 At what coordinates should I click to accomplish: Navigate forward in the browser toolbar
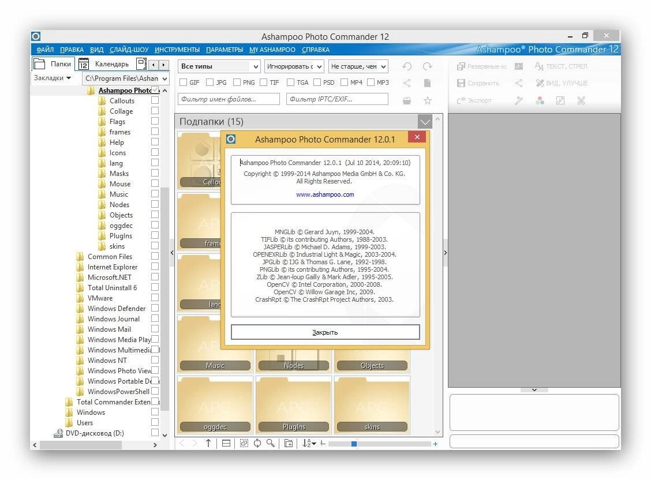[194, 444]
